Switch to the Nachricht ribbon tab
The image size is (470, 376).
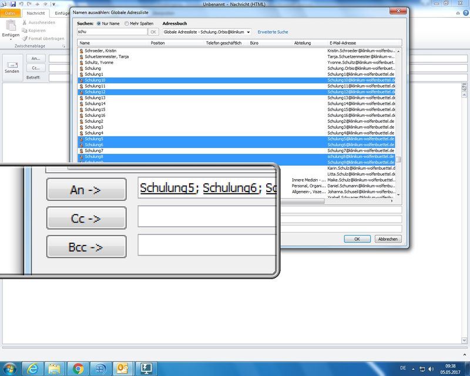click(x=36, y=13)
